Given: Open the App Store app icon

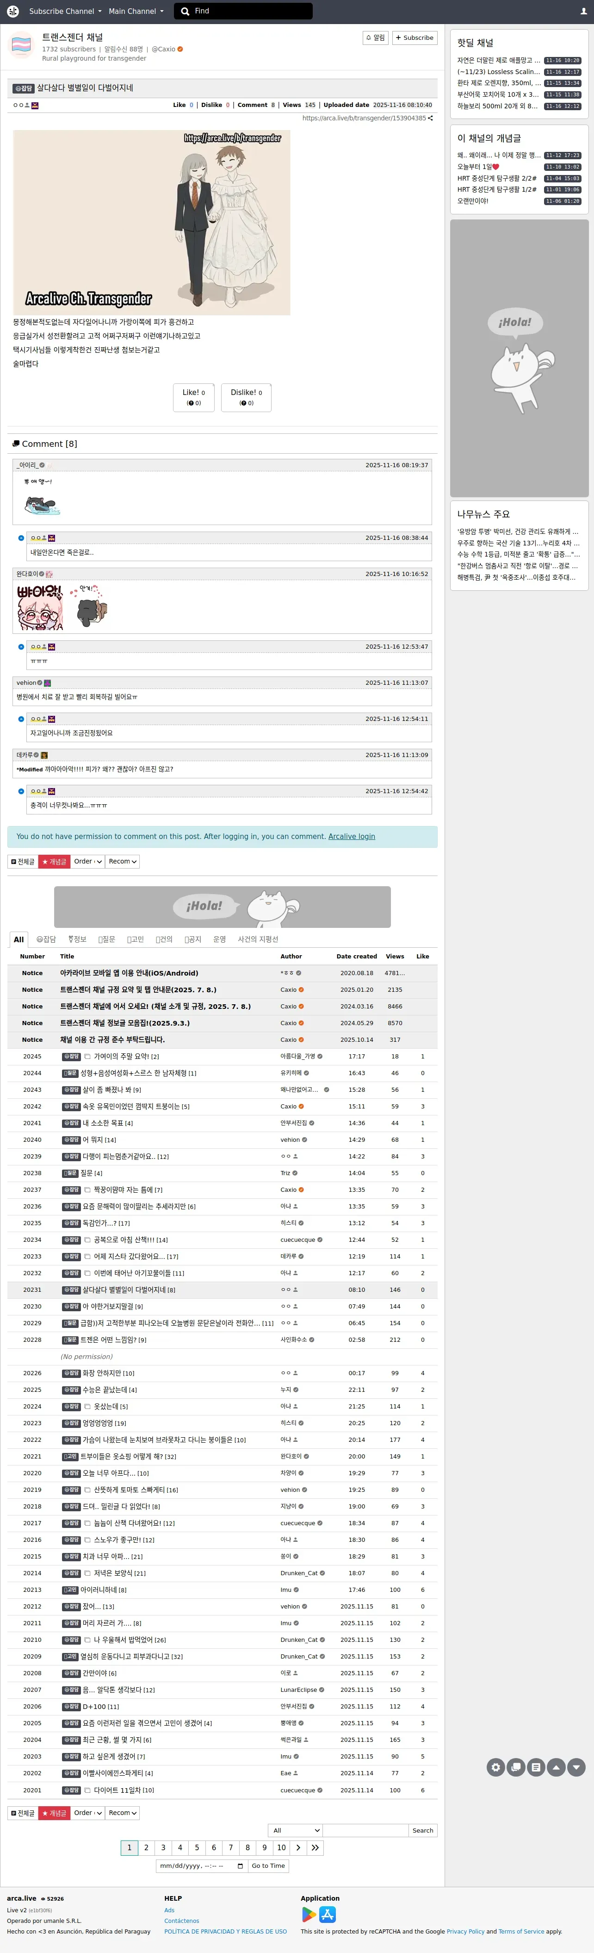Looking at the screenshot, I should click(x=328, y=1914).
